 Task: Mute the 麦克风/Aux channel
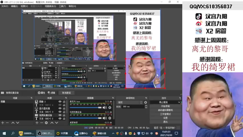(104, 107)
